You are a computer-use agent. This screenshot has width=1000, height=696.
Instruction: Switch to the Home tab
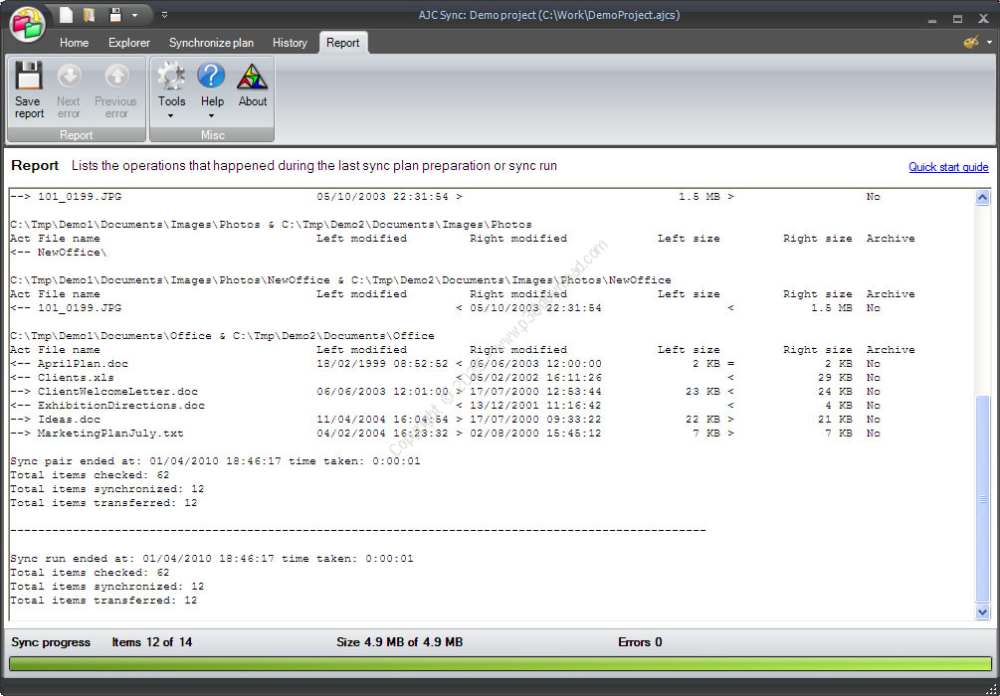pos(74,43)
